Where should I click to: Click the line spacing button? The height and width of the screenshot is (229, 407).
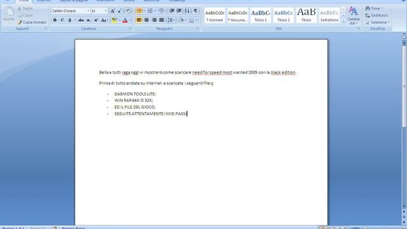170,20
